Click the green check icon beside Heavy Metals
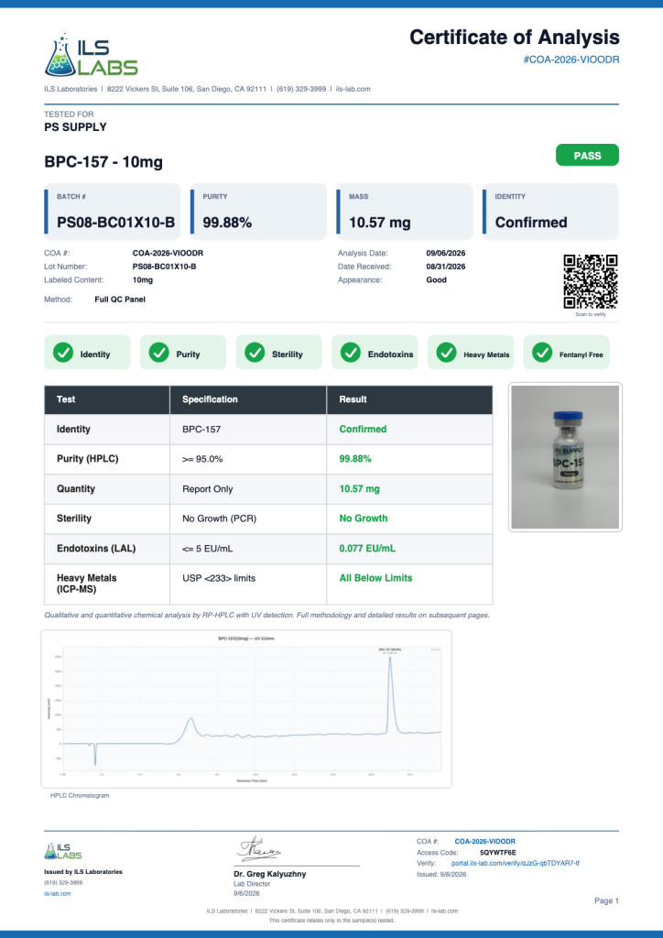 pos(447,353)
